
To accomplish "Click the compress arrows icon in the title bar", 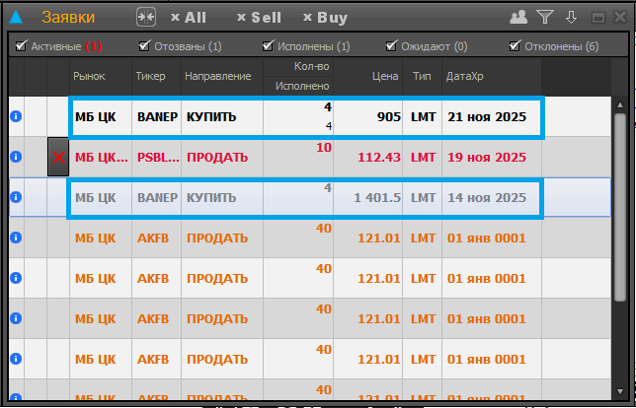I will pyautogui.click(x=146, y=17).
